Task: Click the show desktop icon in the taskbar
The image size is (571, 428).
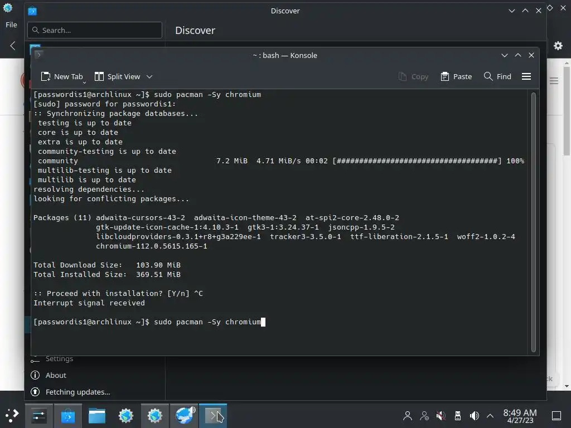Action: [x=557, y=416]
